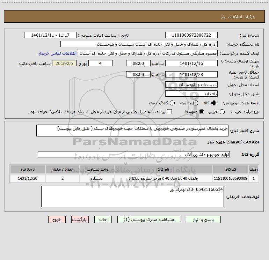Click the need date cell 1401/12/20

tap(28, 178)
